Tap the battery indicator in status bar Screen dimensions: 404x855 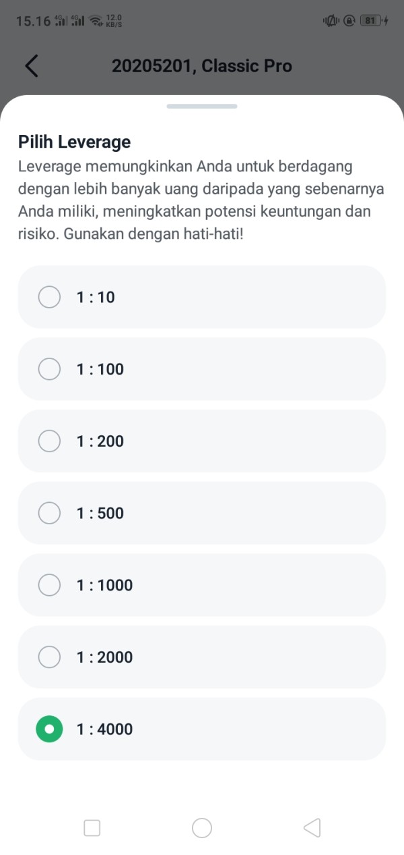pyautogui.click(x=371, y=21)
